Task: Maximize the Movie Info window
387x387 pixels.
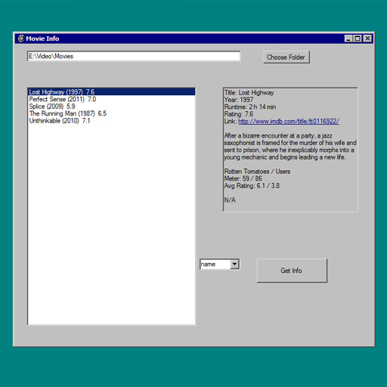Action: 358,39
